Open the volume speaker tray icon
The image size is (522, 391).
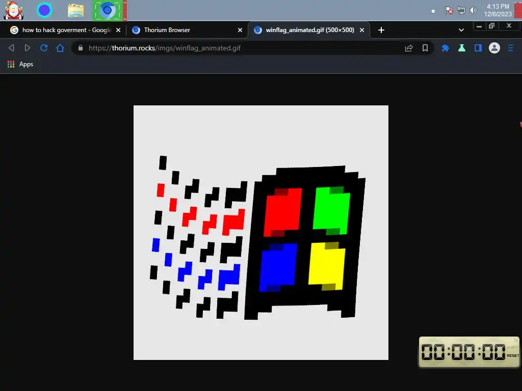point(473,10)
